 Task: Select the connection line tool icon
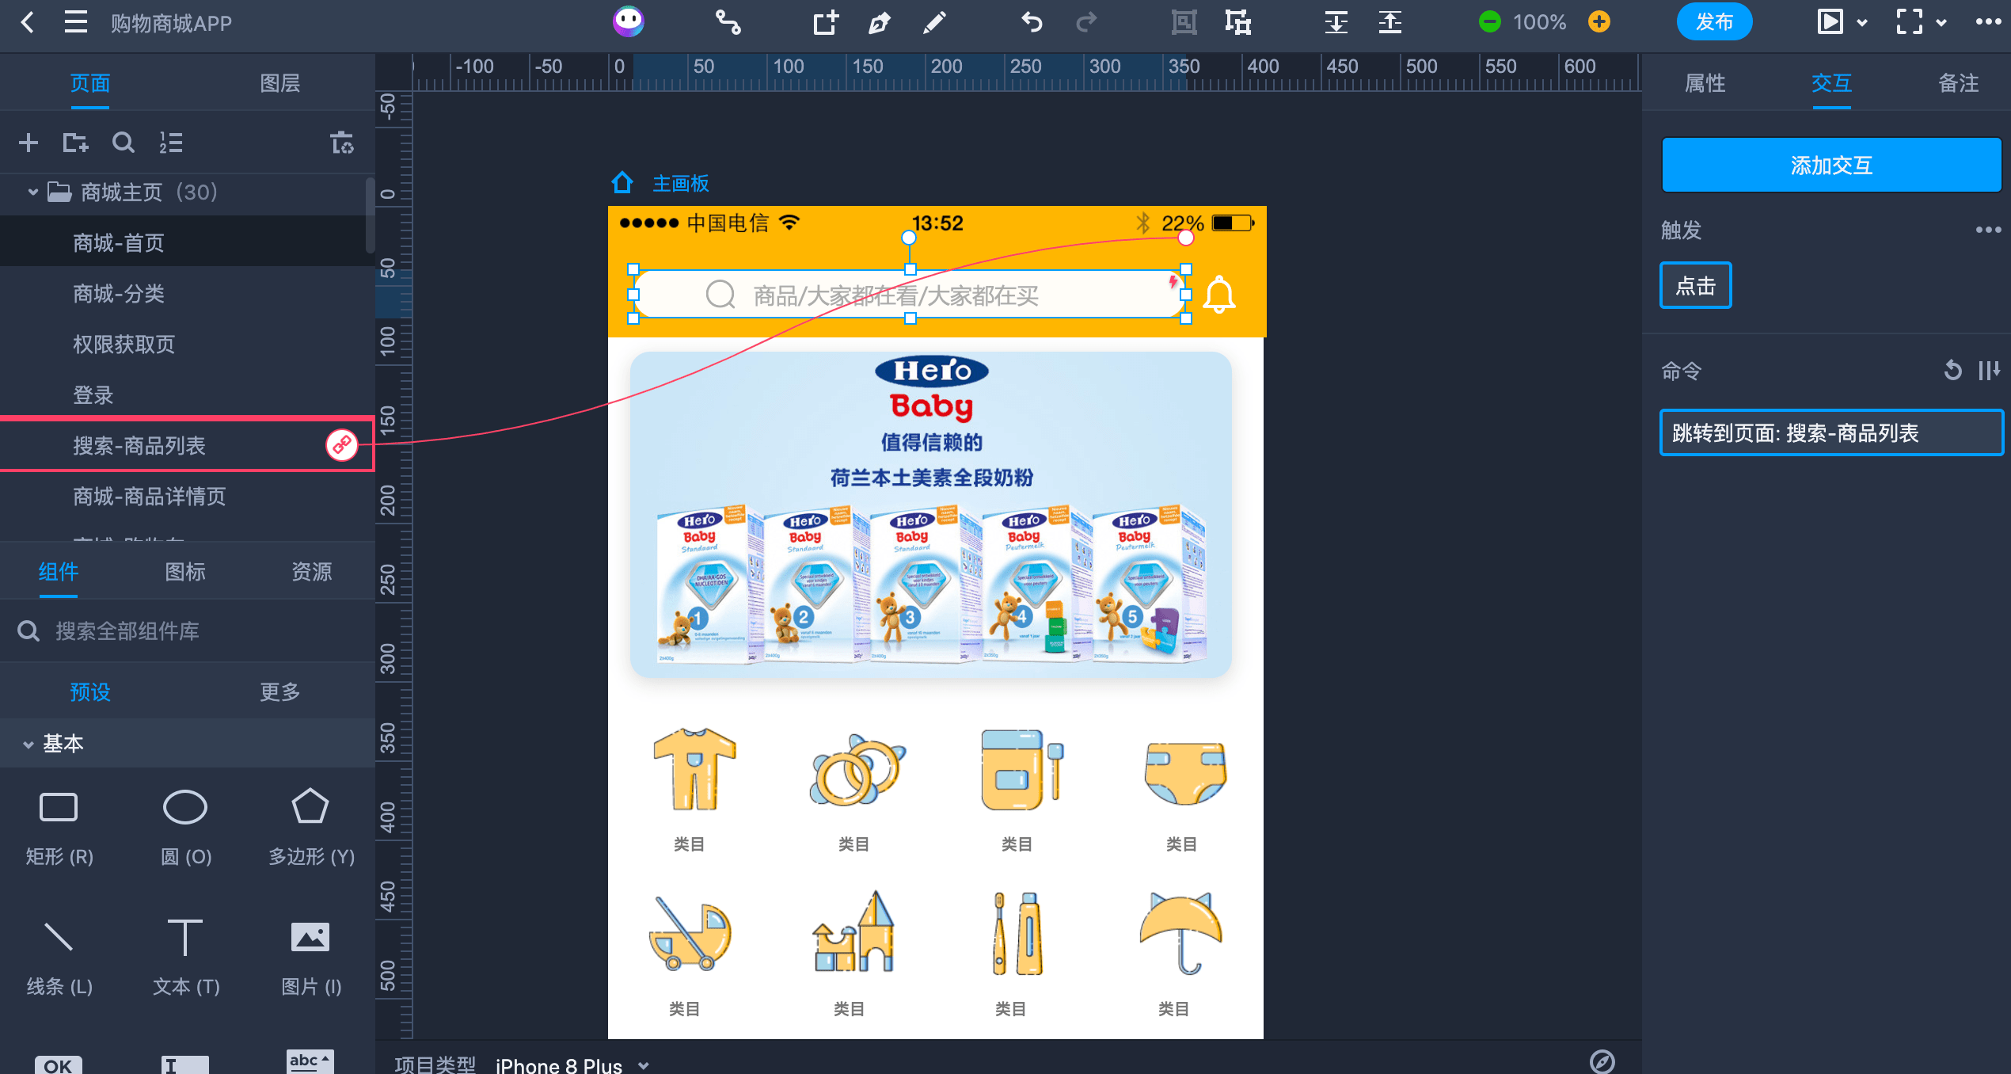(728, 22)
